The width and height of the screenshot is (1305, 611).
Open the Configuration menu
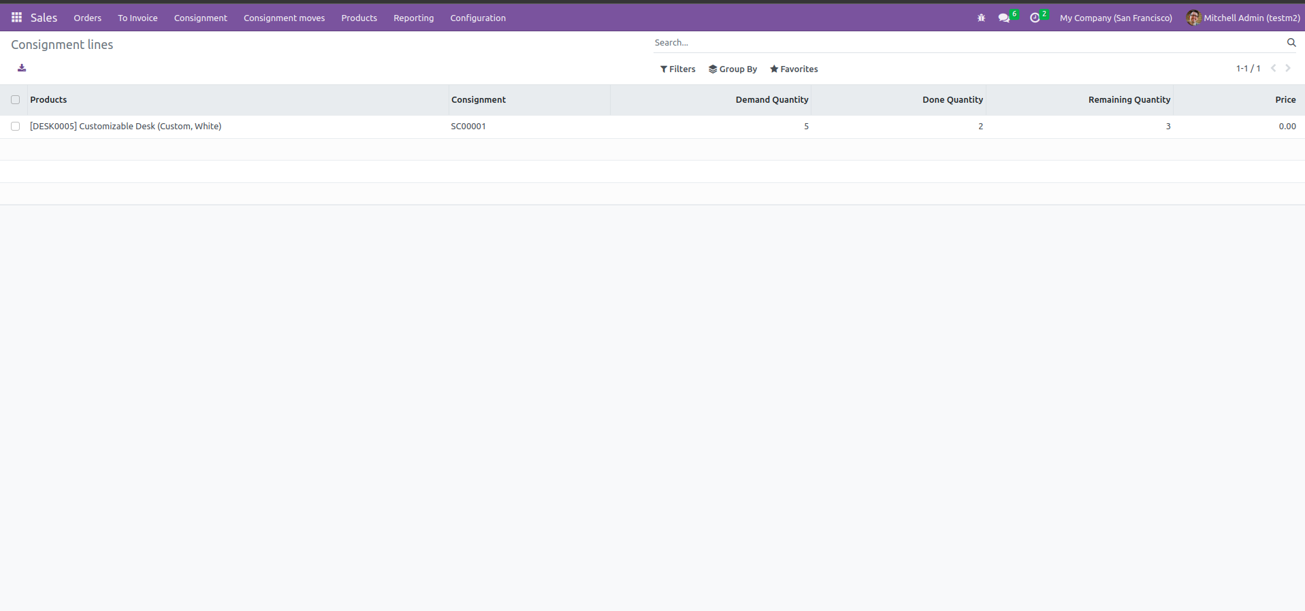click(x=478, y=18)
